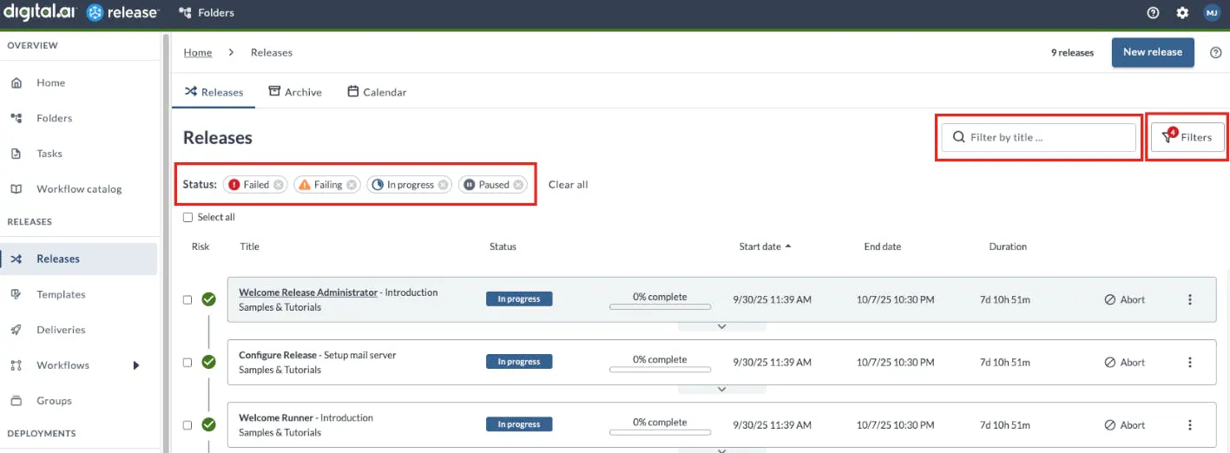
Task: Expand the Welcome Release Administrator row chevron
Action: (721, 326)
